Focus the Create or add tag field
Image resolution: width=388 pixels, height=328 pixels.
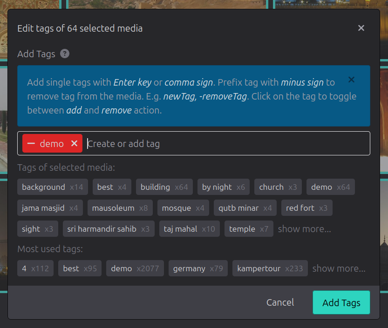[186, 143]
